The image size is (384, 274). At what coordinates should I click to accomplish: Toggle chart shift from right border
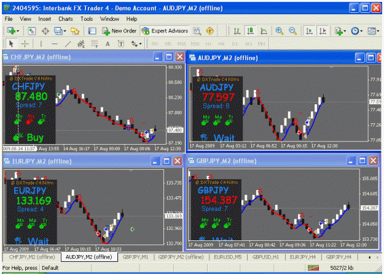tap(323, 31)
